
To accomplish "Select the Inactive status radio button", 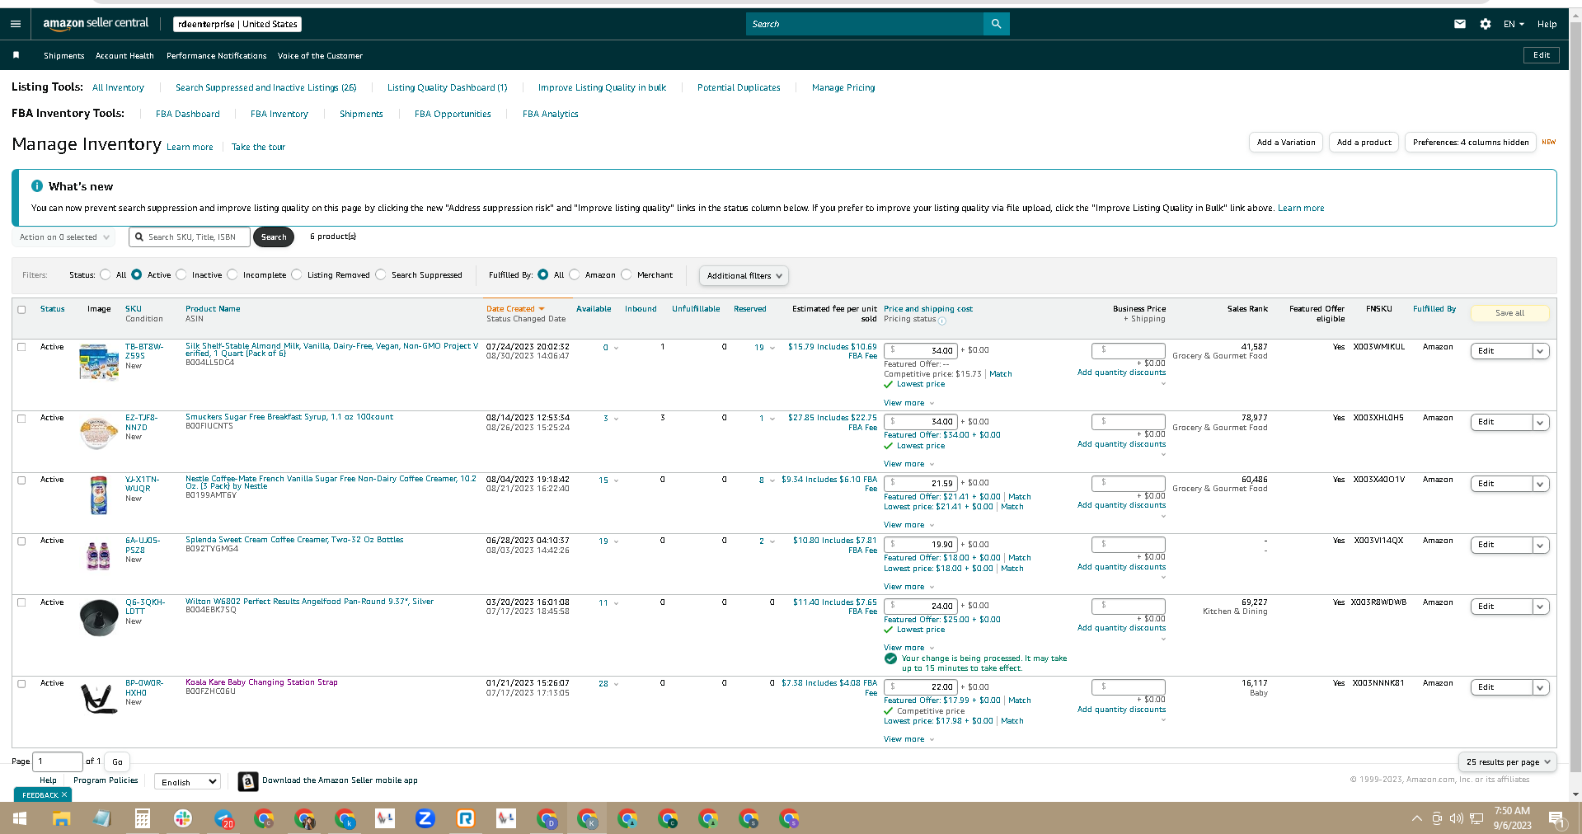I will 181,275.
